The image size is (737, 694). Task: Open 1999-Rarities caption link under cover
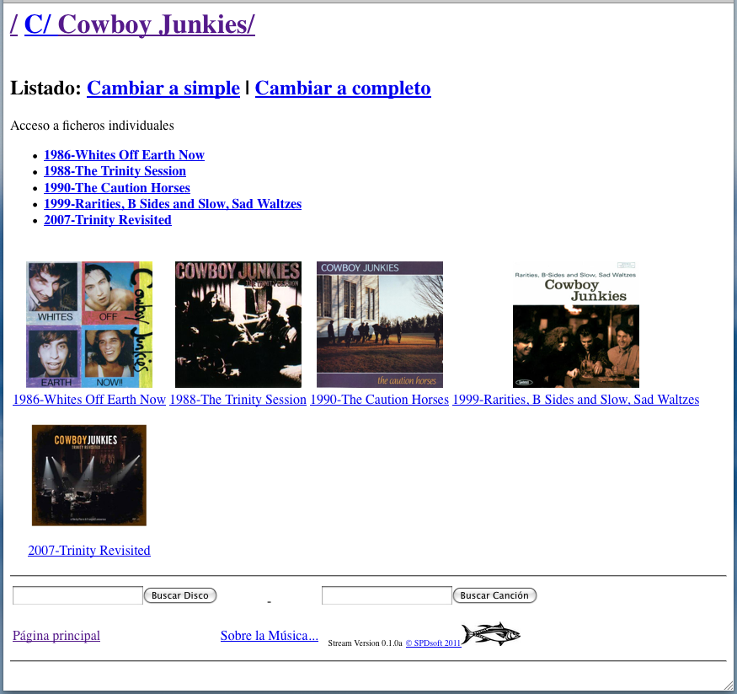(576, 400)
